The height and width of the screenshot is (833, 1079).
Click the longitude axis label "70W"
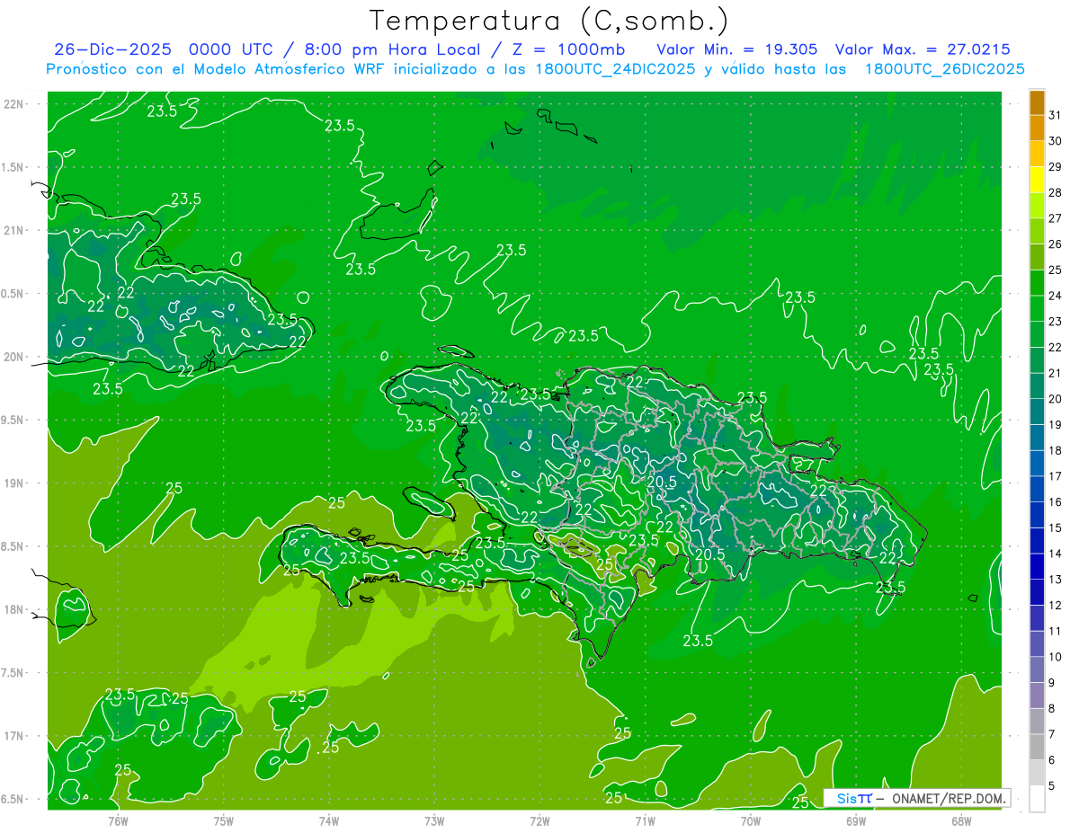(x=751, y=820)
